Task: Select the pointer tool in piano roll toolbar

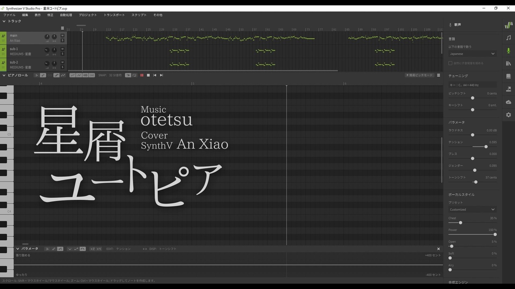Action: (x=37, y=75)
